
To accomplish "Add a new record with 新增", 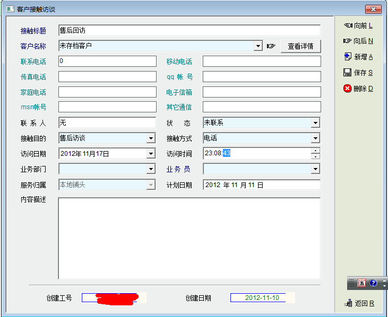I will [x=348, y=57].
